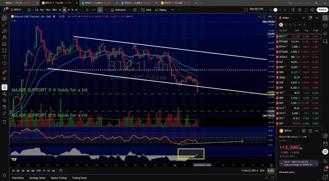The height and width of the screenshot is (181, 329).
Task: Switch to 1m timeframe
Action: pos(36,10)
